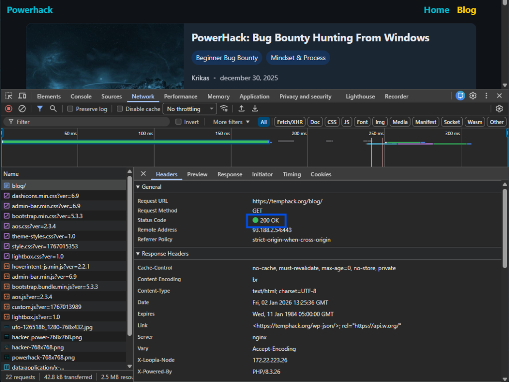Click the Export HAR download icon
The width and height of the screenshot is (509, 382).
[x=255, y=109]
